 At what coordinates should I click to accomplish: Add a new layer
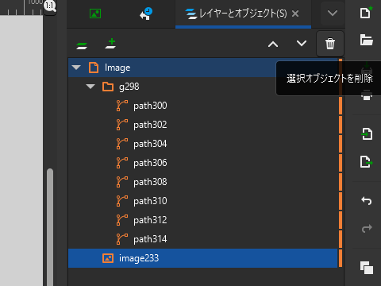111,44
